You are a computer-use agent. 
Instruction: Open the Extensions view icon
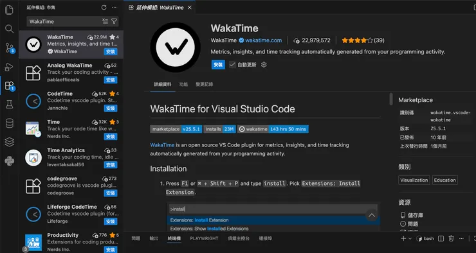click(x=10, y=86)
